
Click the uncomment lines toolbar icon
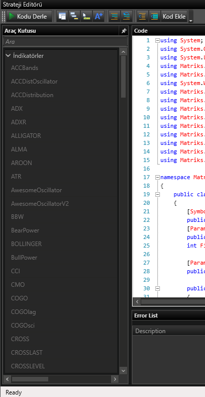click(x=127, y=17)
